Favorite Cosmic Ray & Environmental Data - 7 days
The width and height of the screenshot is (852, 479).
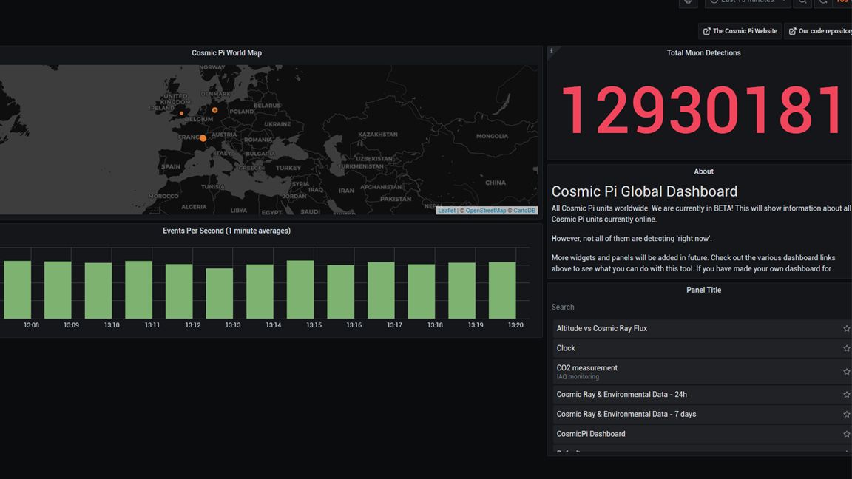pos(846,415)
